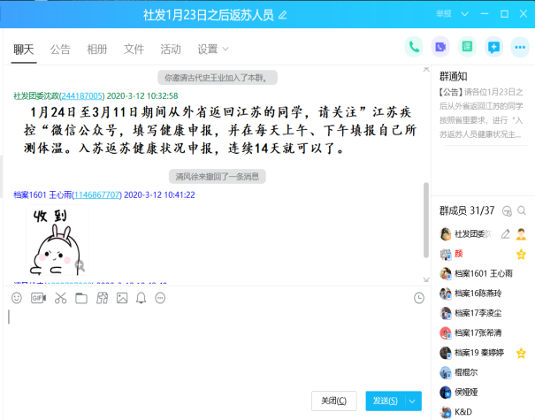Search group members with magnifier icon
535x420 pixels.
pos(523,210)
